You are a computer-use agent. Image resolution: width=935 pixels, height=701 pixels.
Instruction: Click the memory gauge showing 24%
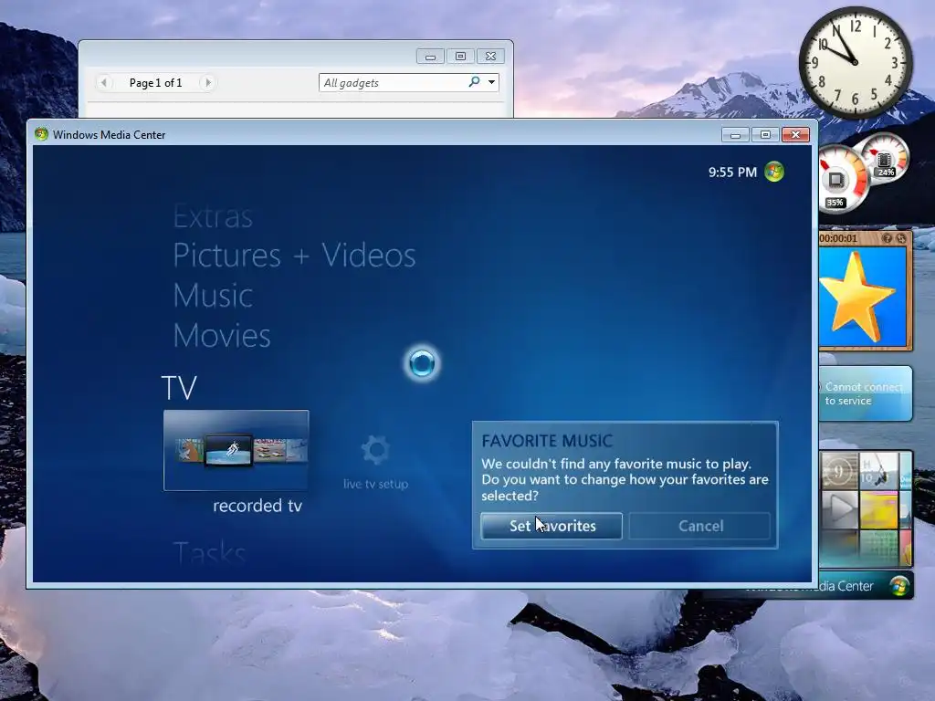click(886, 157)
